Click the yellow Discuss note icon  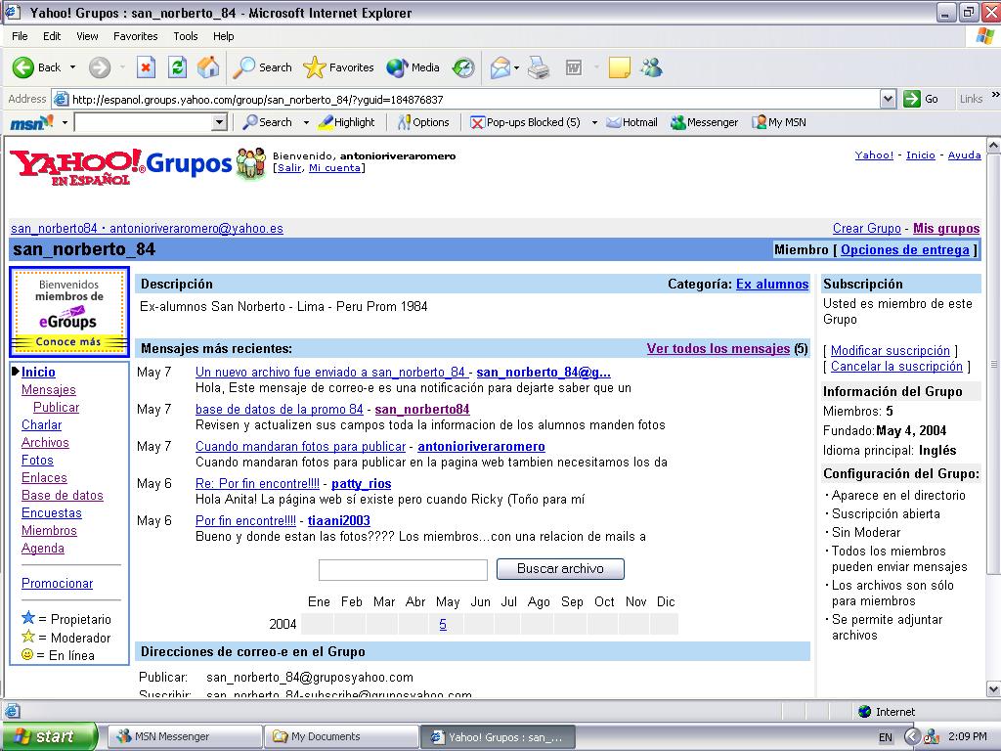point(619,67)
